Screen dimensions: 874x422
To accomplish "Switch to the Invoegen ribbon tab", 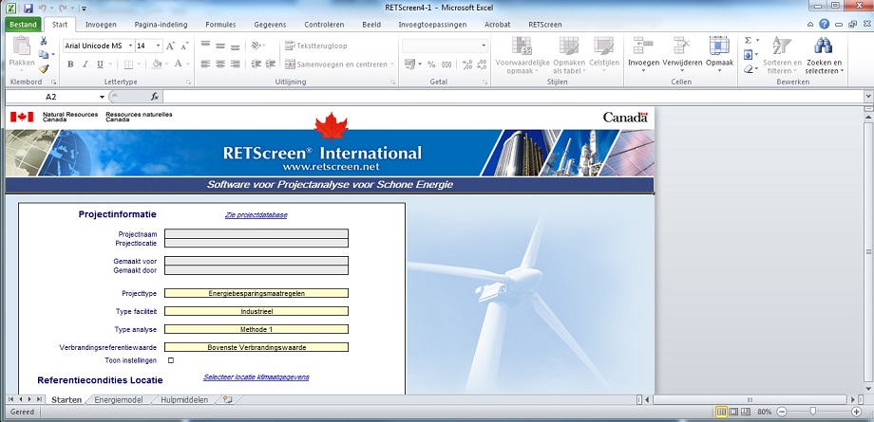I will pyautogui.click(x=101, y=25).
